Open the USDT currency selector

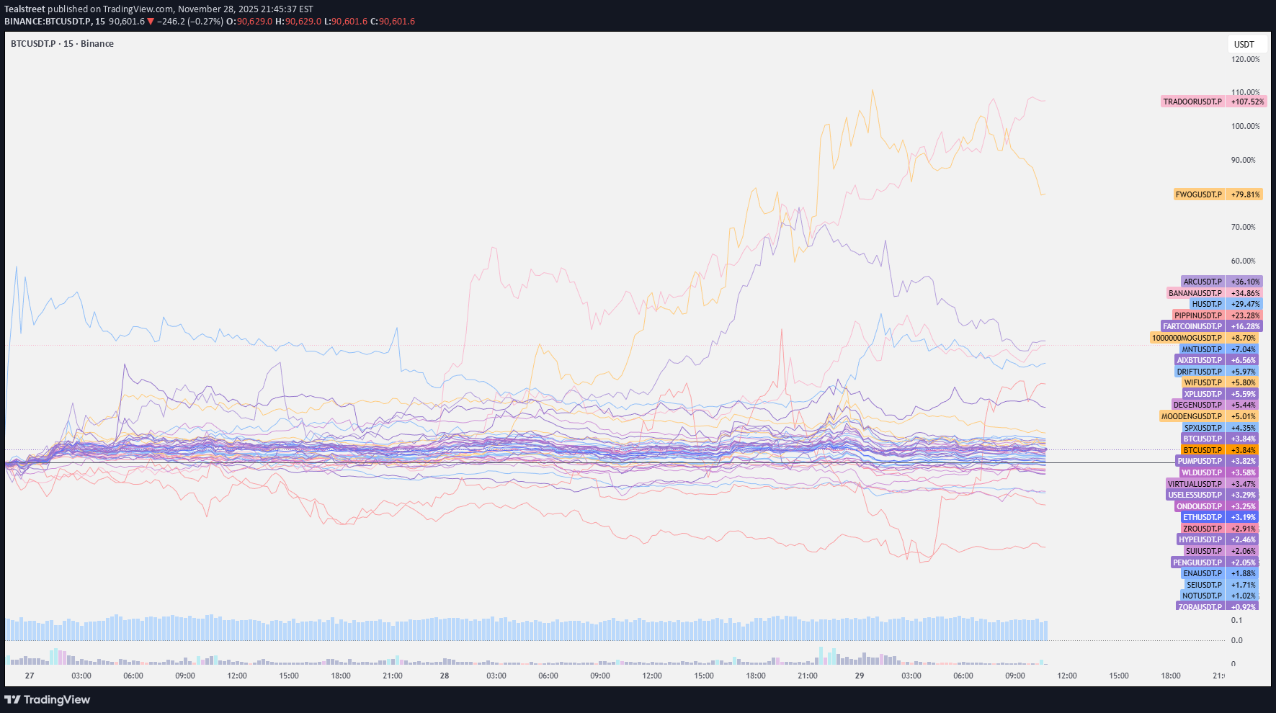coord(1245,44)
